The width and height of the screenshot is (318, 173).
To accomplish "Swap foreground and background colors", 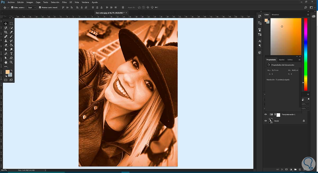I will [x=11, y=71].
